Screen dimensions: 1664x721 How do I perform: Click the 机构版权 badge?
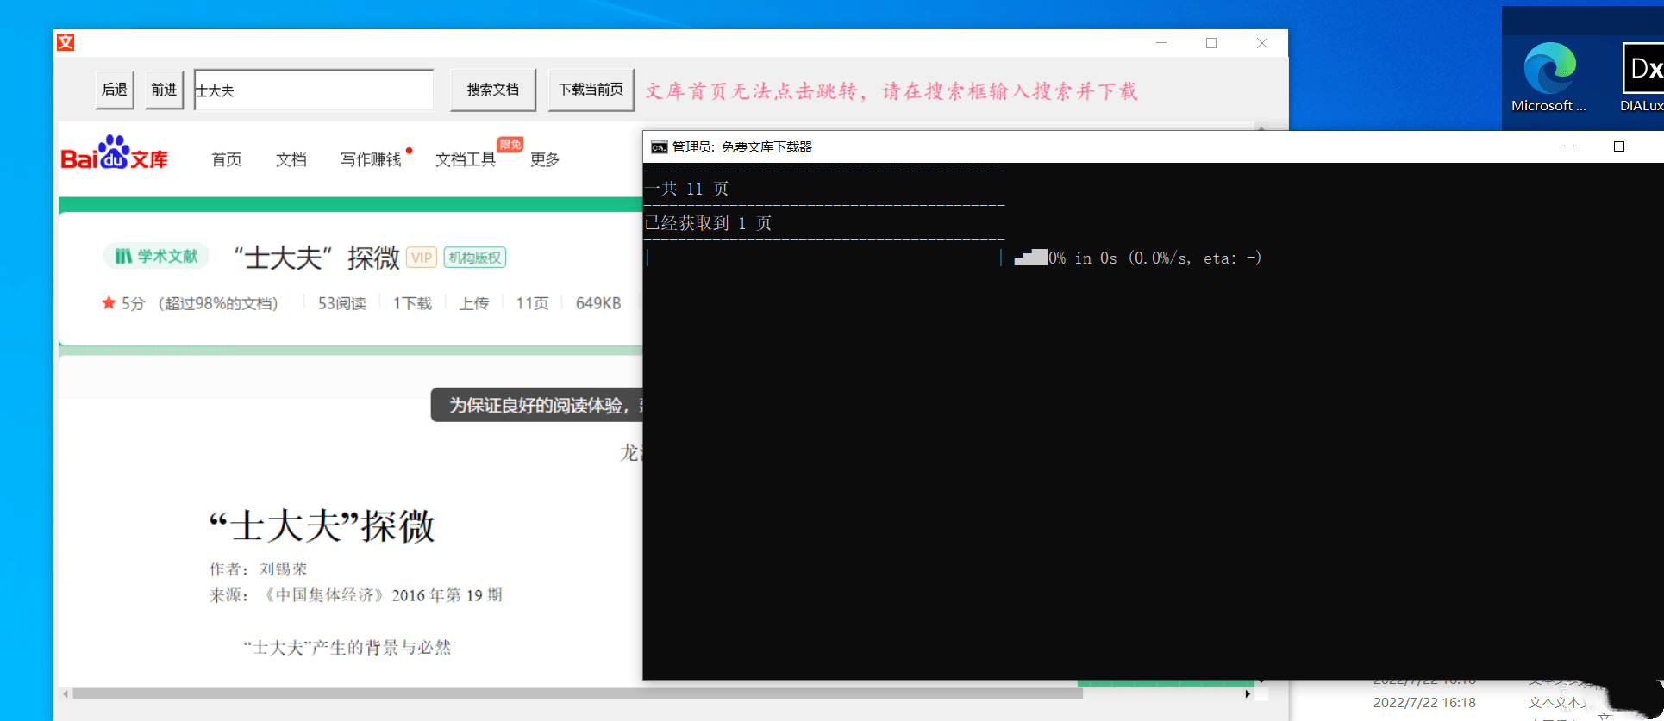point(475,258)
